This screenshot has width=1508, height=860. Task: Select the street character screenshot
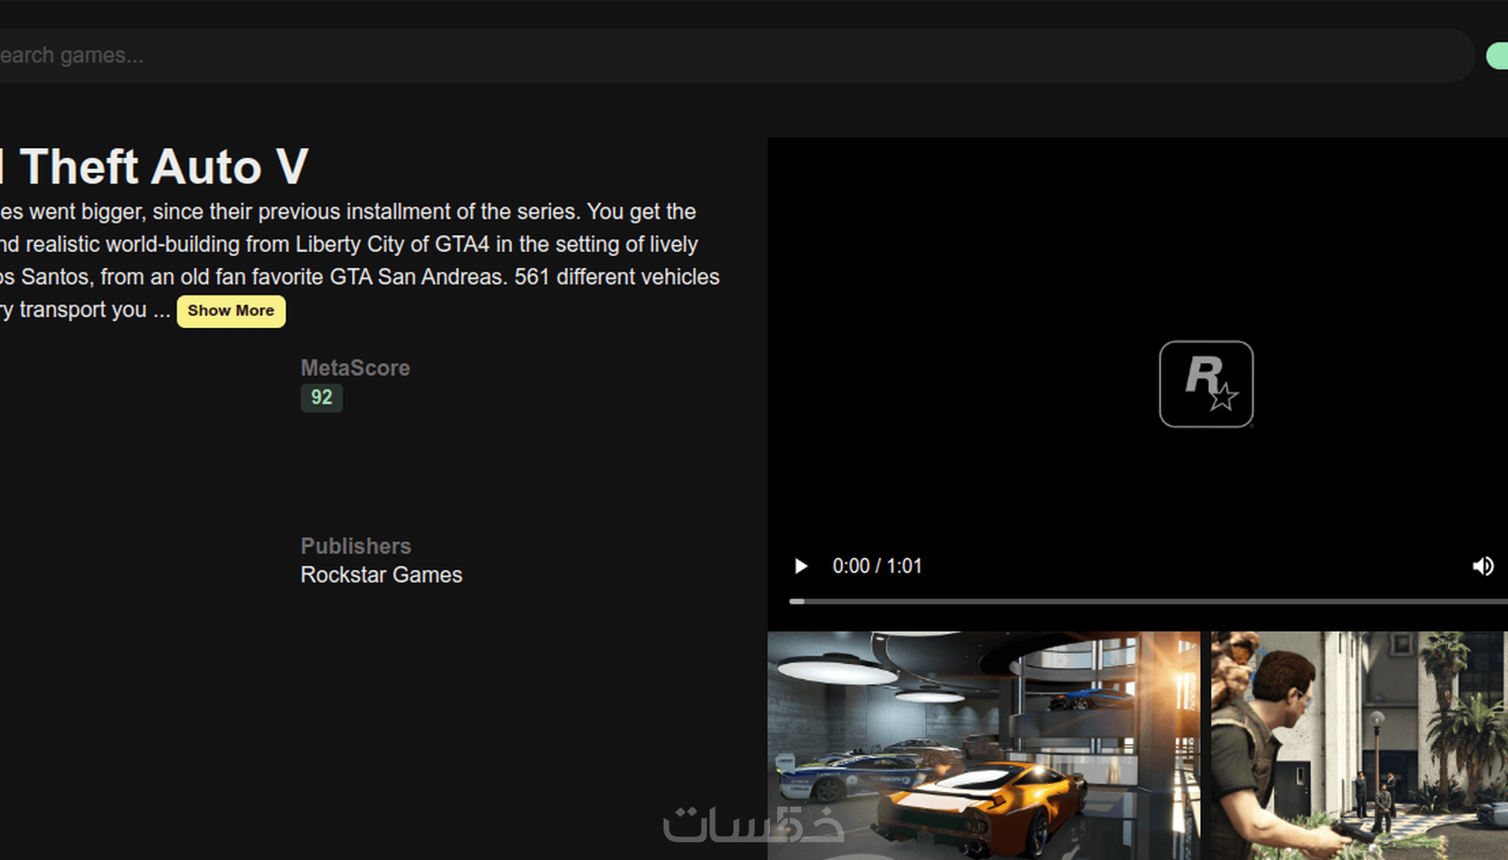coord(1357,745)
